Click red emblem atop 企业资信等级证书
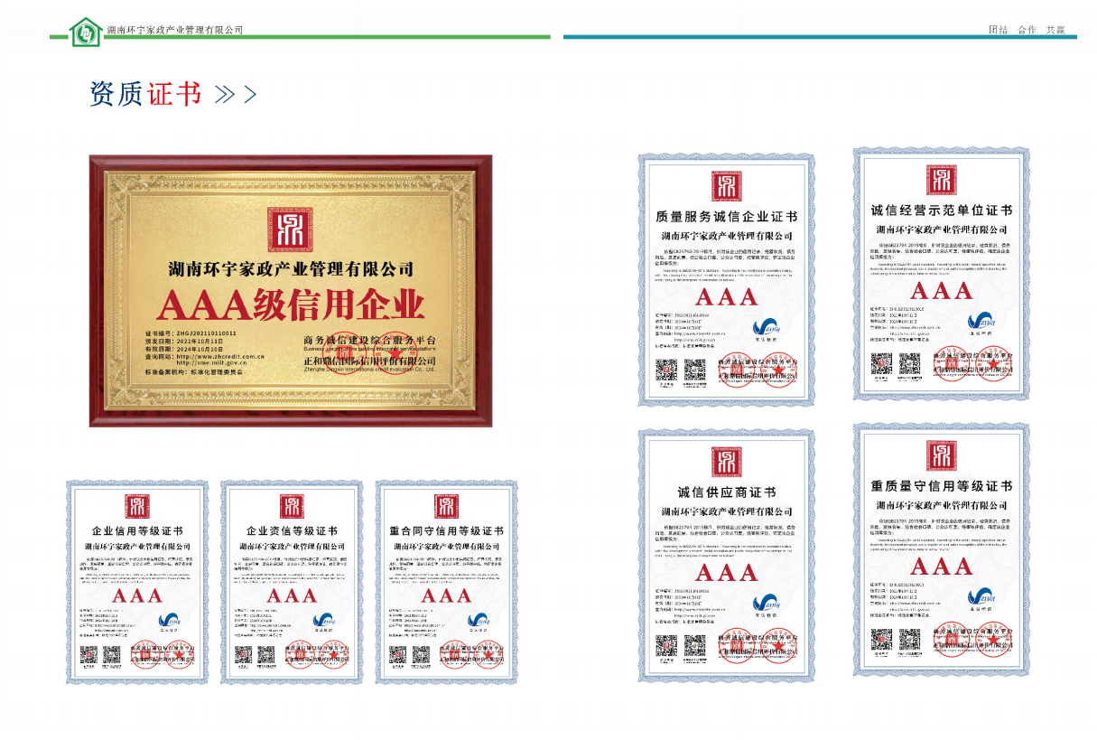Image resolution: width=1097 pixels, height=740 pixels. click(x=292, y=507)
